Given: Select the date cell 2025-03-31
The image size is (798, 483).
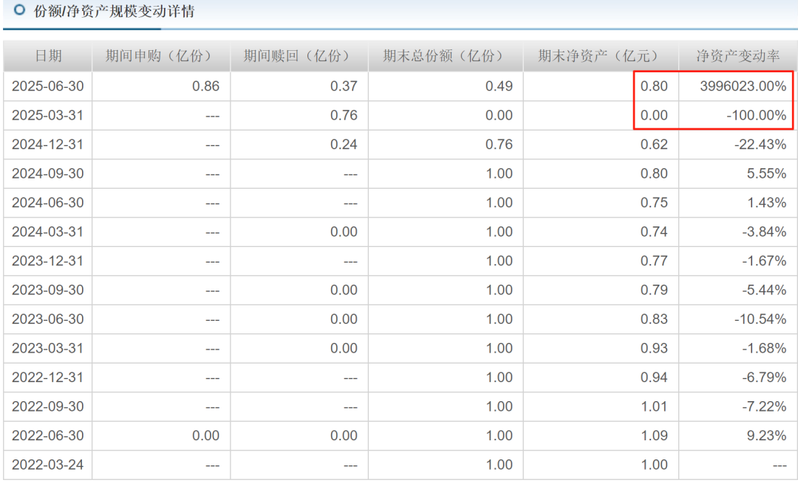Looking at the screenshot, I should click(48, 115).
